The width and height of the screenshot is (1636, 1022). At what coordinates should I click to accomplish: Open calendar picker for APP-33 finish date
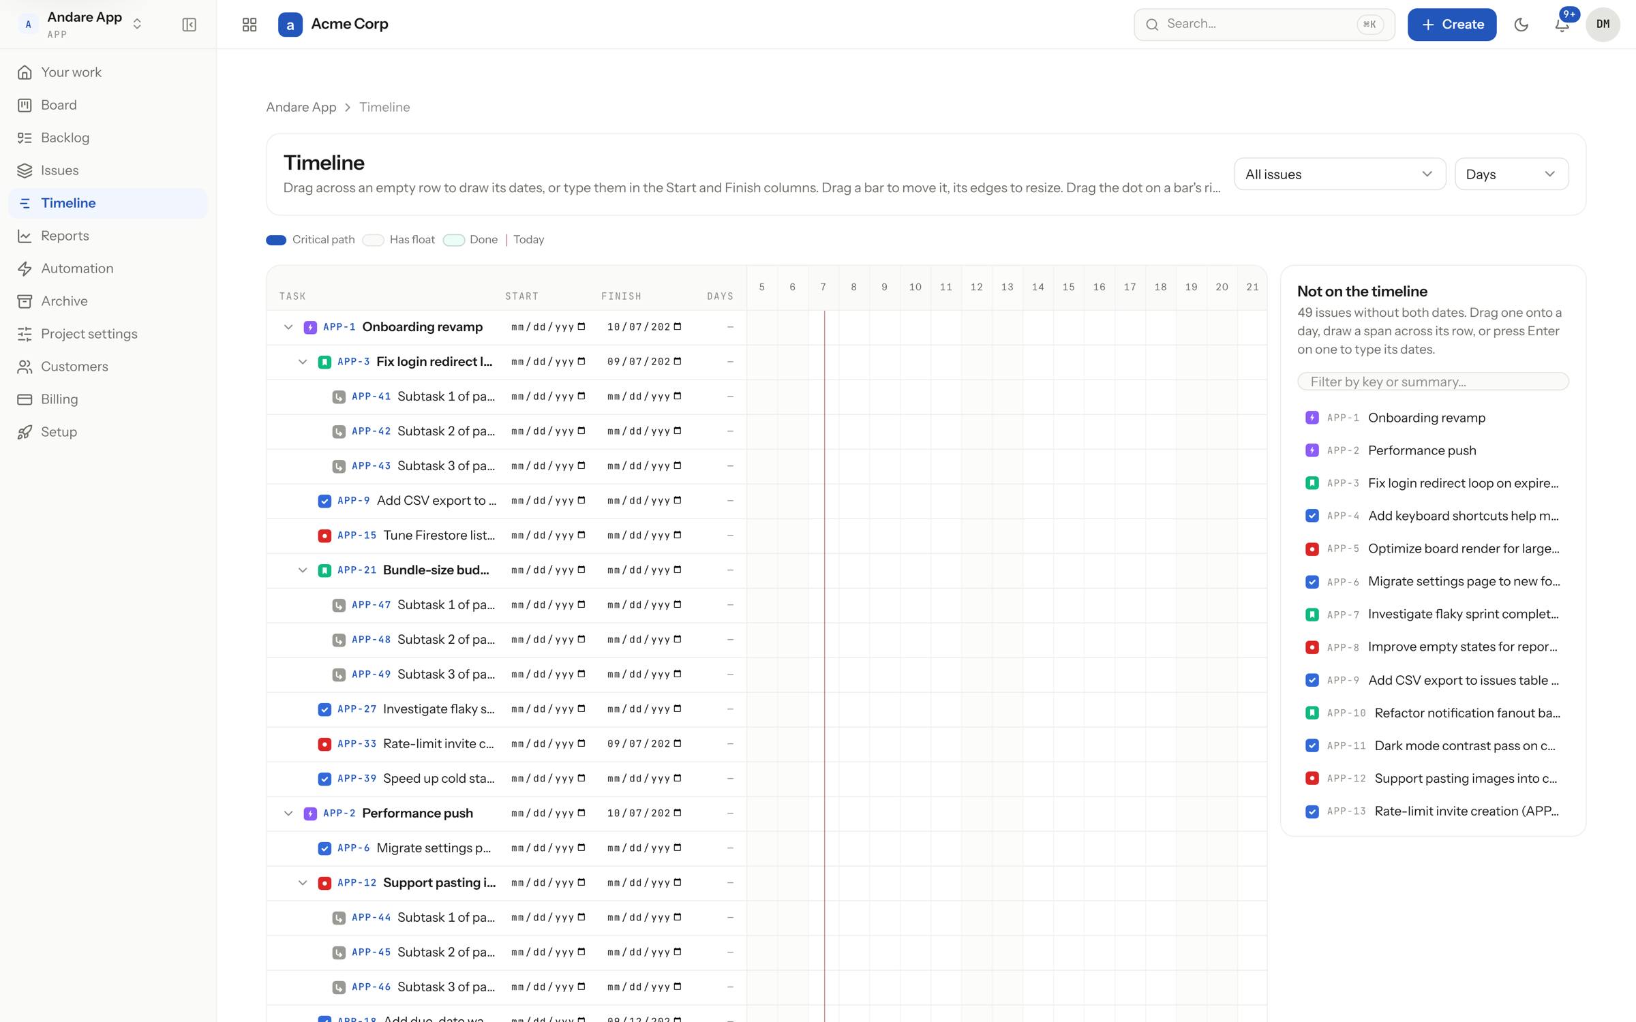pyautogui.click(x=678, y=743)
